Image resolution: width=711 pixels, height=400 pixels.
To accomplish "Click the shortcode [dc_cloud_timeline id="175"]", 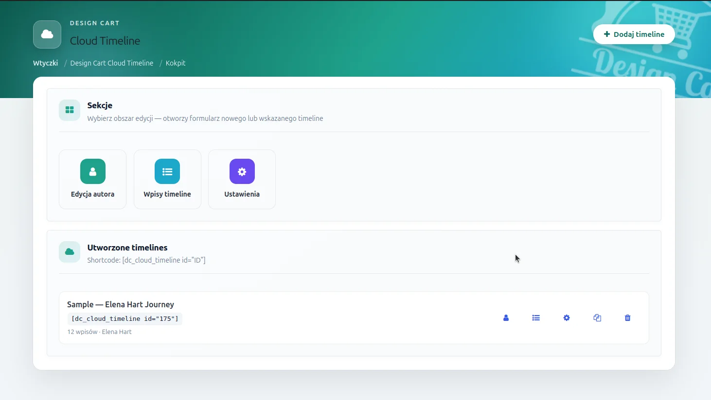I will [125, 319].
